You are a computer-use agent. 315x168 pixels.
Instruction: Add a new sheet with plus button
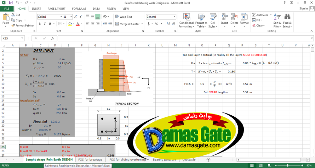pyautogui.click(x=208, y=159)
